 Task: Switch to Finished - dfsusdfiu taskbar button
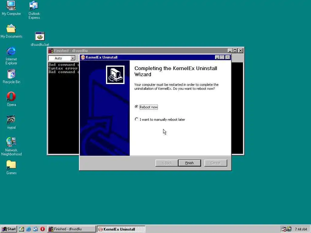pyautogui.click(x=71, y=229)
